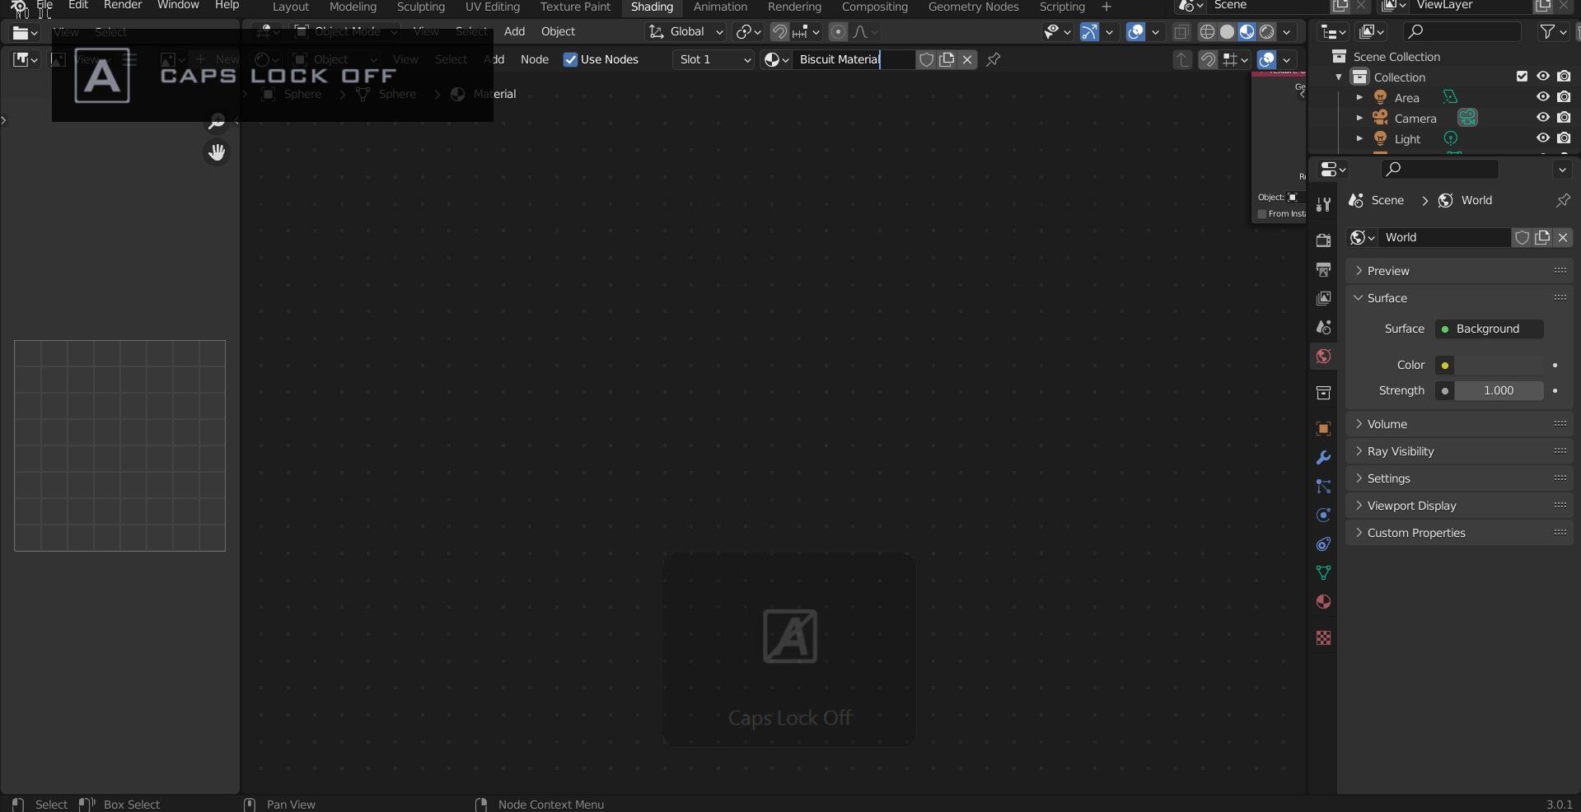
Task: Unlink the Biscuit Material with X icon
Action: point(967,59)
